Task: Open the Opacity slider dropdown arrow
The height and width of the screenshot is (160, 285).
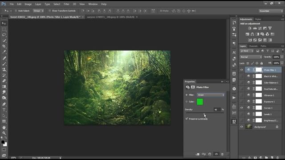Action: [x=282, y=57]
